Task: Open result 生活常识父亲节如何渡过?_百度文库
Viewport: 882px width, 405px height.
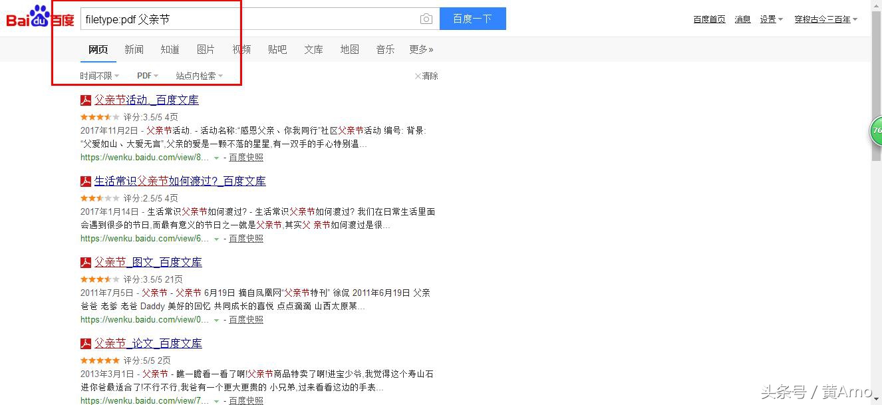Action: pyautogui.click(x=180, y=181)
